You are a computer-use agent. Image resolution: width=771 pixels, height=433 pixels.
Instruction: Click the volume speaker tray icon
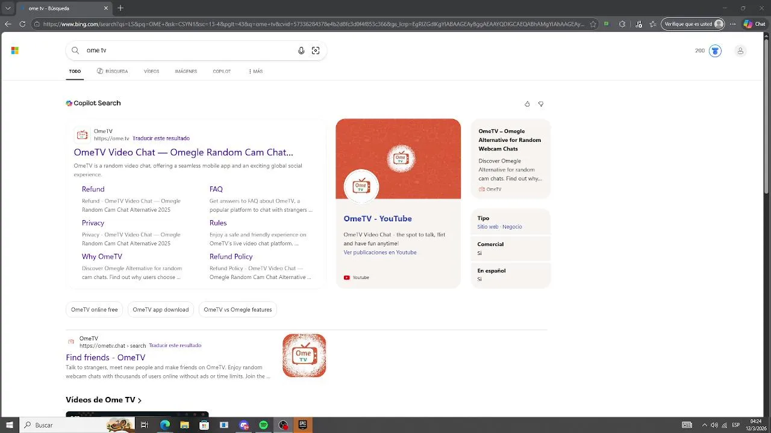click(715, 425)
